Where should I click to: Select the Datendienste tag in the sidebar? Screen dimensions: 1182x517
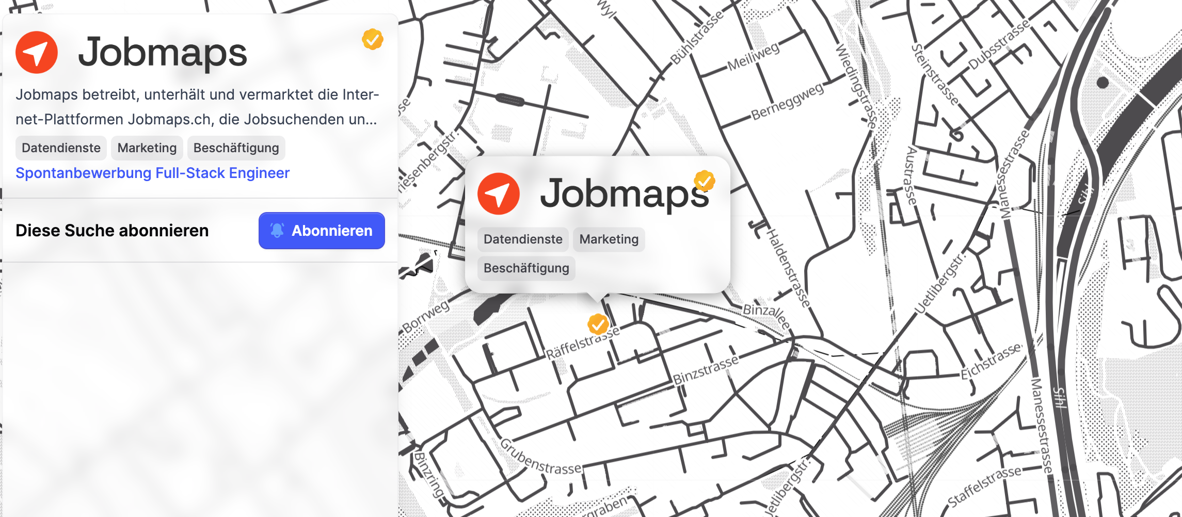click(60, 148)
